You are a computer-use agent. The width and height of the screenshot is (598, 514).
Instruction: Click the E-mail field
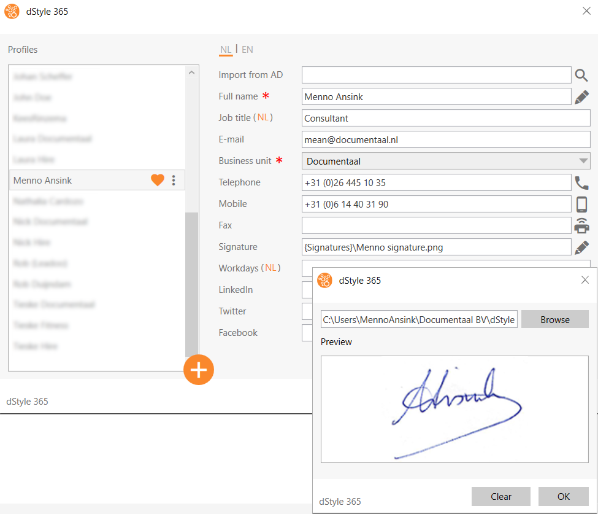coord(446,140)
